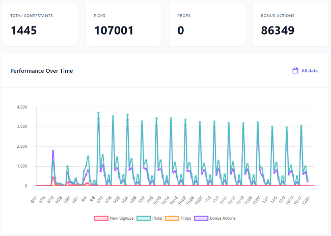Viewport: 331px width, 236px height.
Task: Click the highest Picks peak near 9/8
Action: coord(98,113)
